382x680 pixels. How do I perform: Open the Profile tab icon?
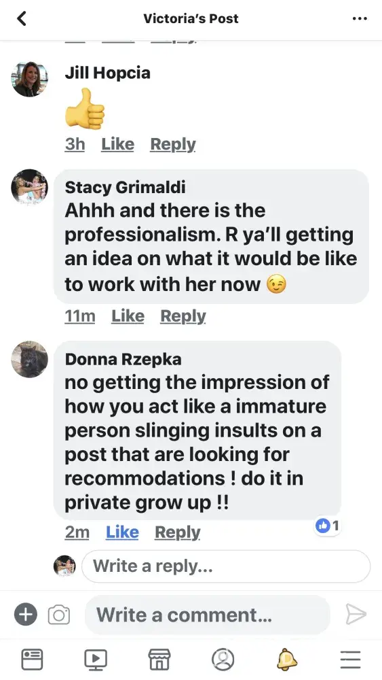pos(223,660)
